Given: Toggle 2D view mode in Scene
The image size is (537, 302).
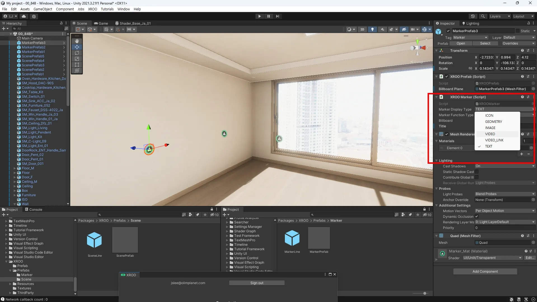Looking at the screenshot, I should click(x=362, y=29).
